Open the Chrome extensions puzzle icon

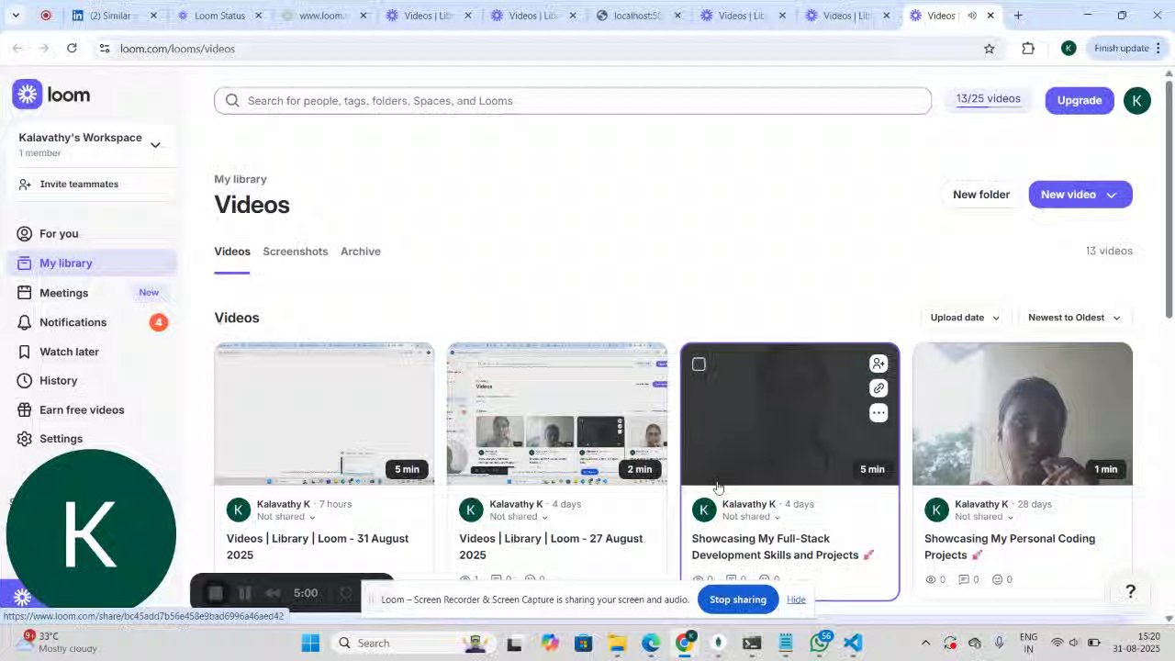coord(1028,49)
